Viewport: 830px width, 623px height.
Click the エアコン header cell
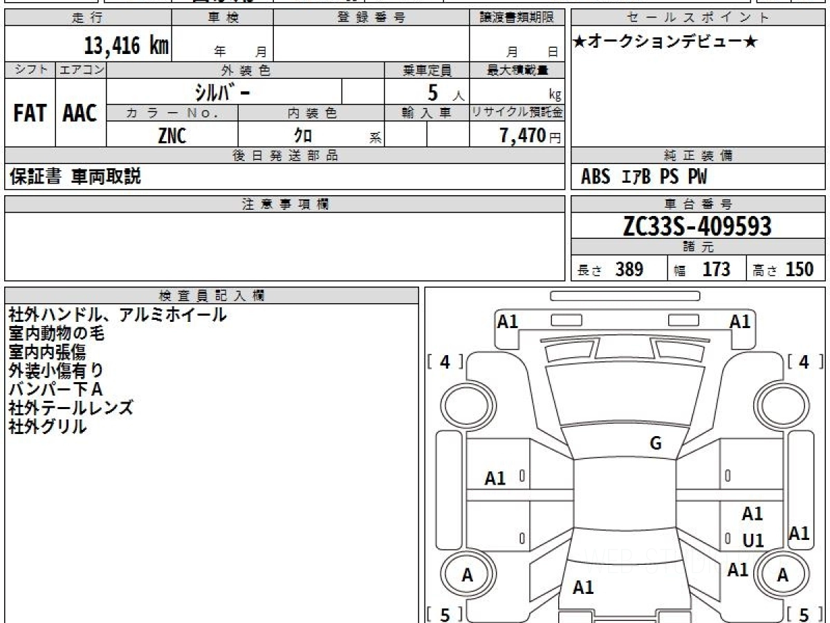pos(81,70)
